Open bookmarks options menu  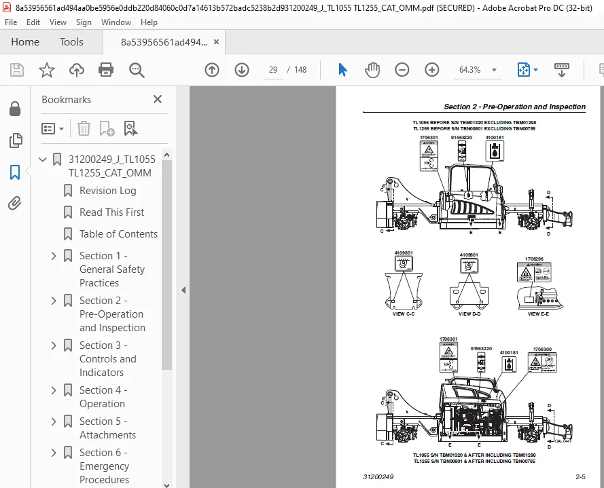point(52,128)
